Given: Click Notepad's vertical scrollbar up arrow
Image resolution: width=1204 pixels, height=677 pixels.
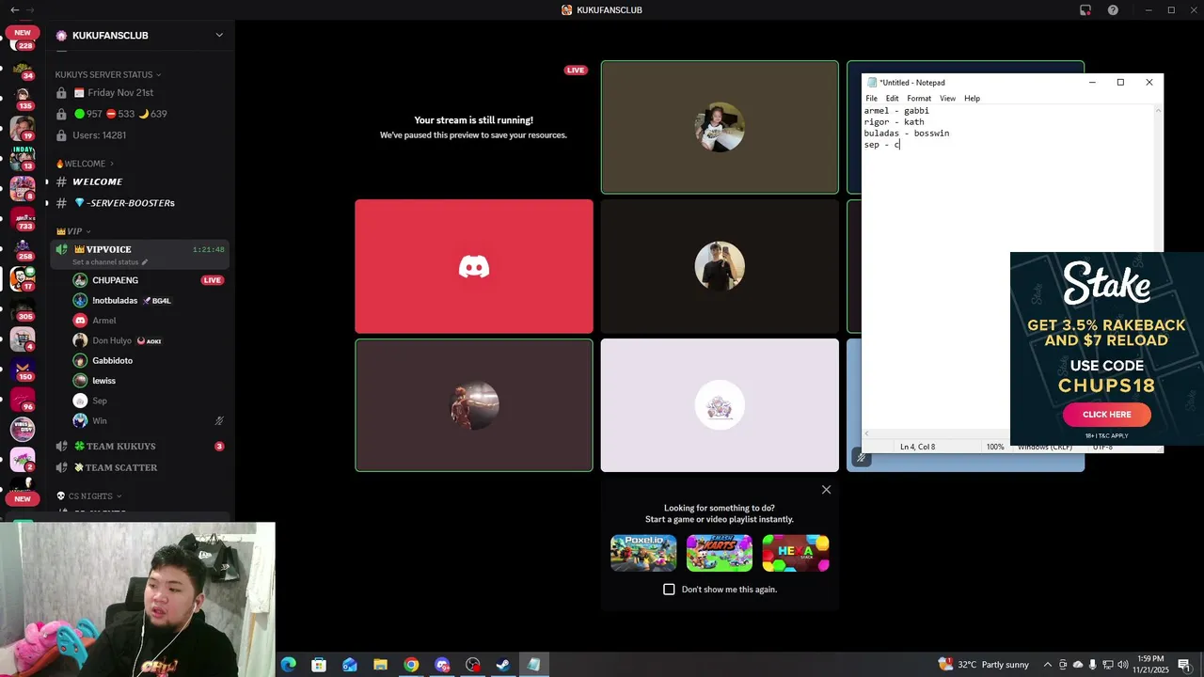Looking at the screenshot, I should [1158, 110].
